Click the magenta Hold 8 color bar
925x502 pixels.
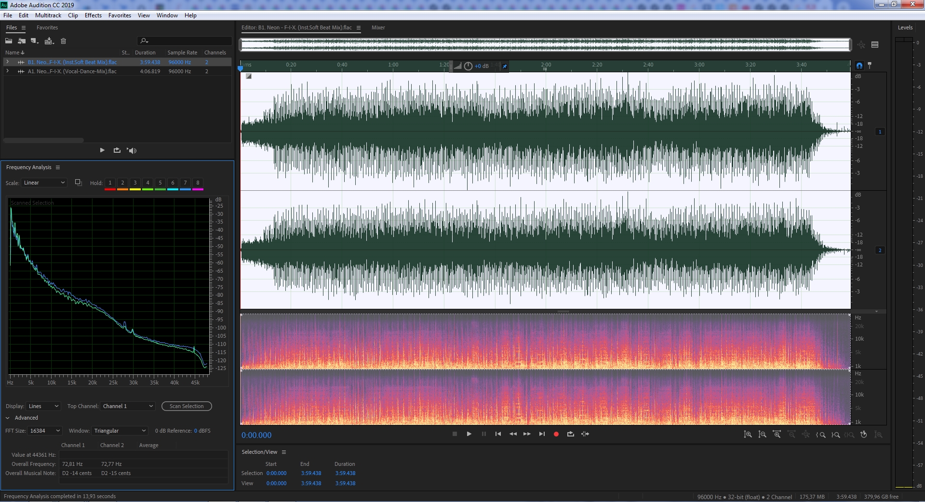click(x=198, y=189)
